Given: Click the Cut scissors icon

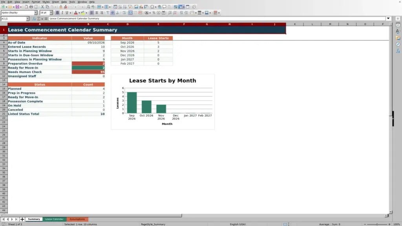Looking at the screenshot, I should coord(42,7).
